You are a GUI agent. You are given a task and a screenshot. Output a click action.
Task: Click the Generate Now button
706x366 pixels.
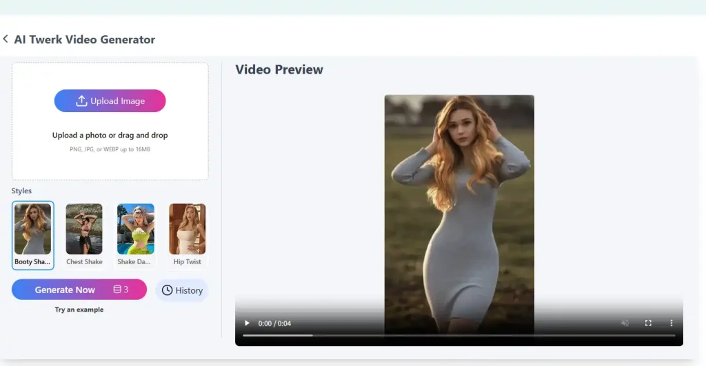pyautogui.click(x=79, y=290)
